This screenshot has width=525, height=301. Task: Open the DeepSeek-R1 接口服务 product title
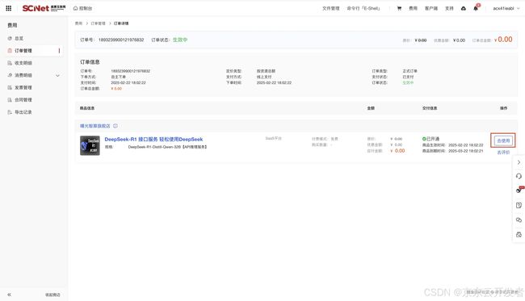tap(153, 139)
